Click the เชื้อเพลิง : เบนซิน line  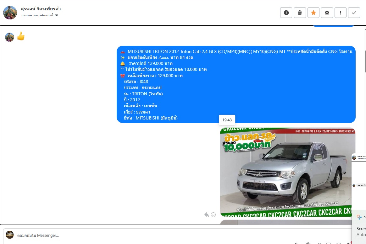click(x=140, y=106)
